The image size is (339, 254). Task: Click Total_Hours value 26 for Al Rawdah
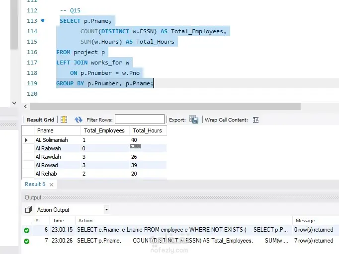coord(134,157)
